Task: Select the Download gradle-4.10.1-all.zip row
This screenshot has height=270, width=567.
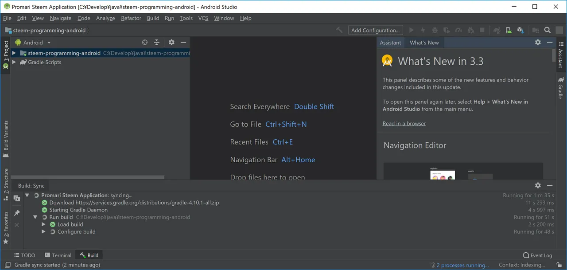Action: click(x=134, y=203)
